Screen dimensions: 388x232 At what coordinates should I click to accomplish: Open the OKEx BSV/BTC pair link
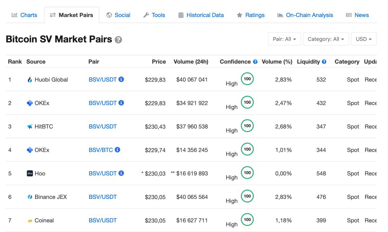click(x=101, y=150)
